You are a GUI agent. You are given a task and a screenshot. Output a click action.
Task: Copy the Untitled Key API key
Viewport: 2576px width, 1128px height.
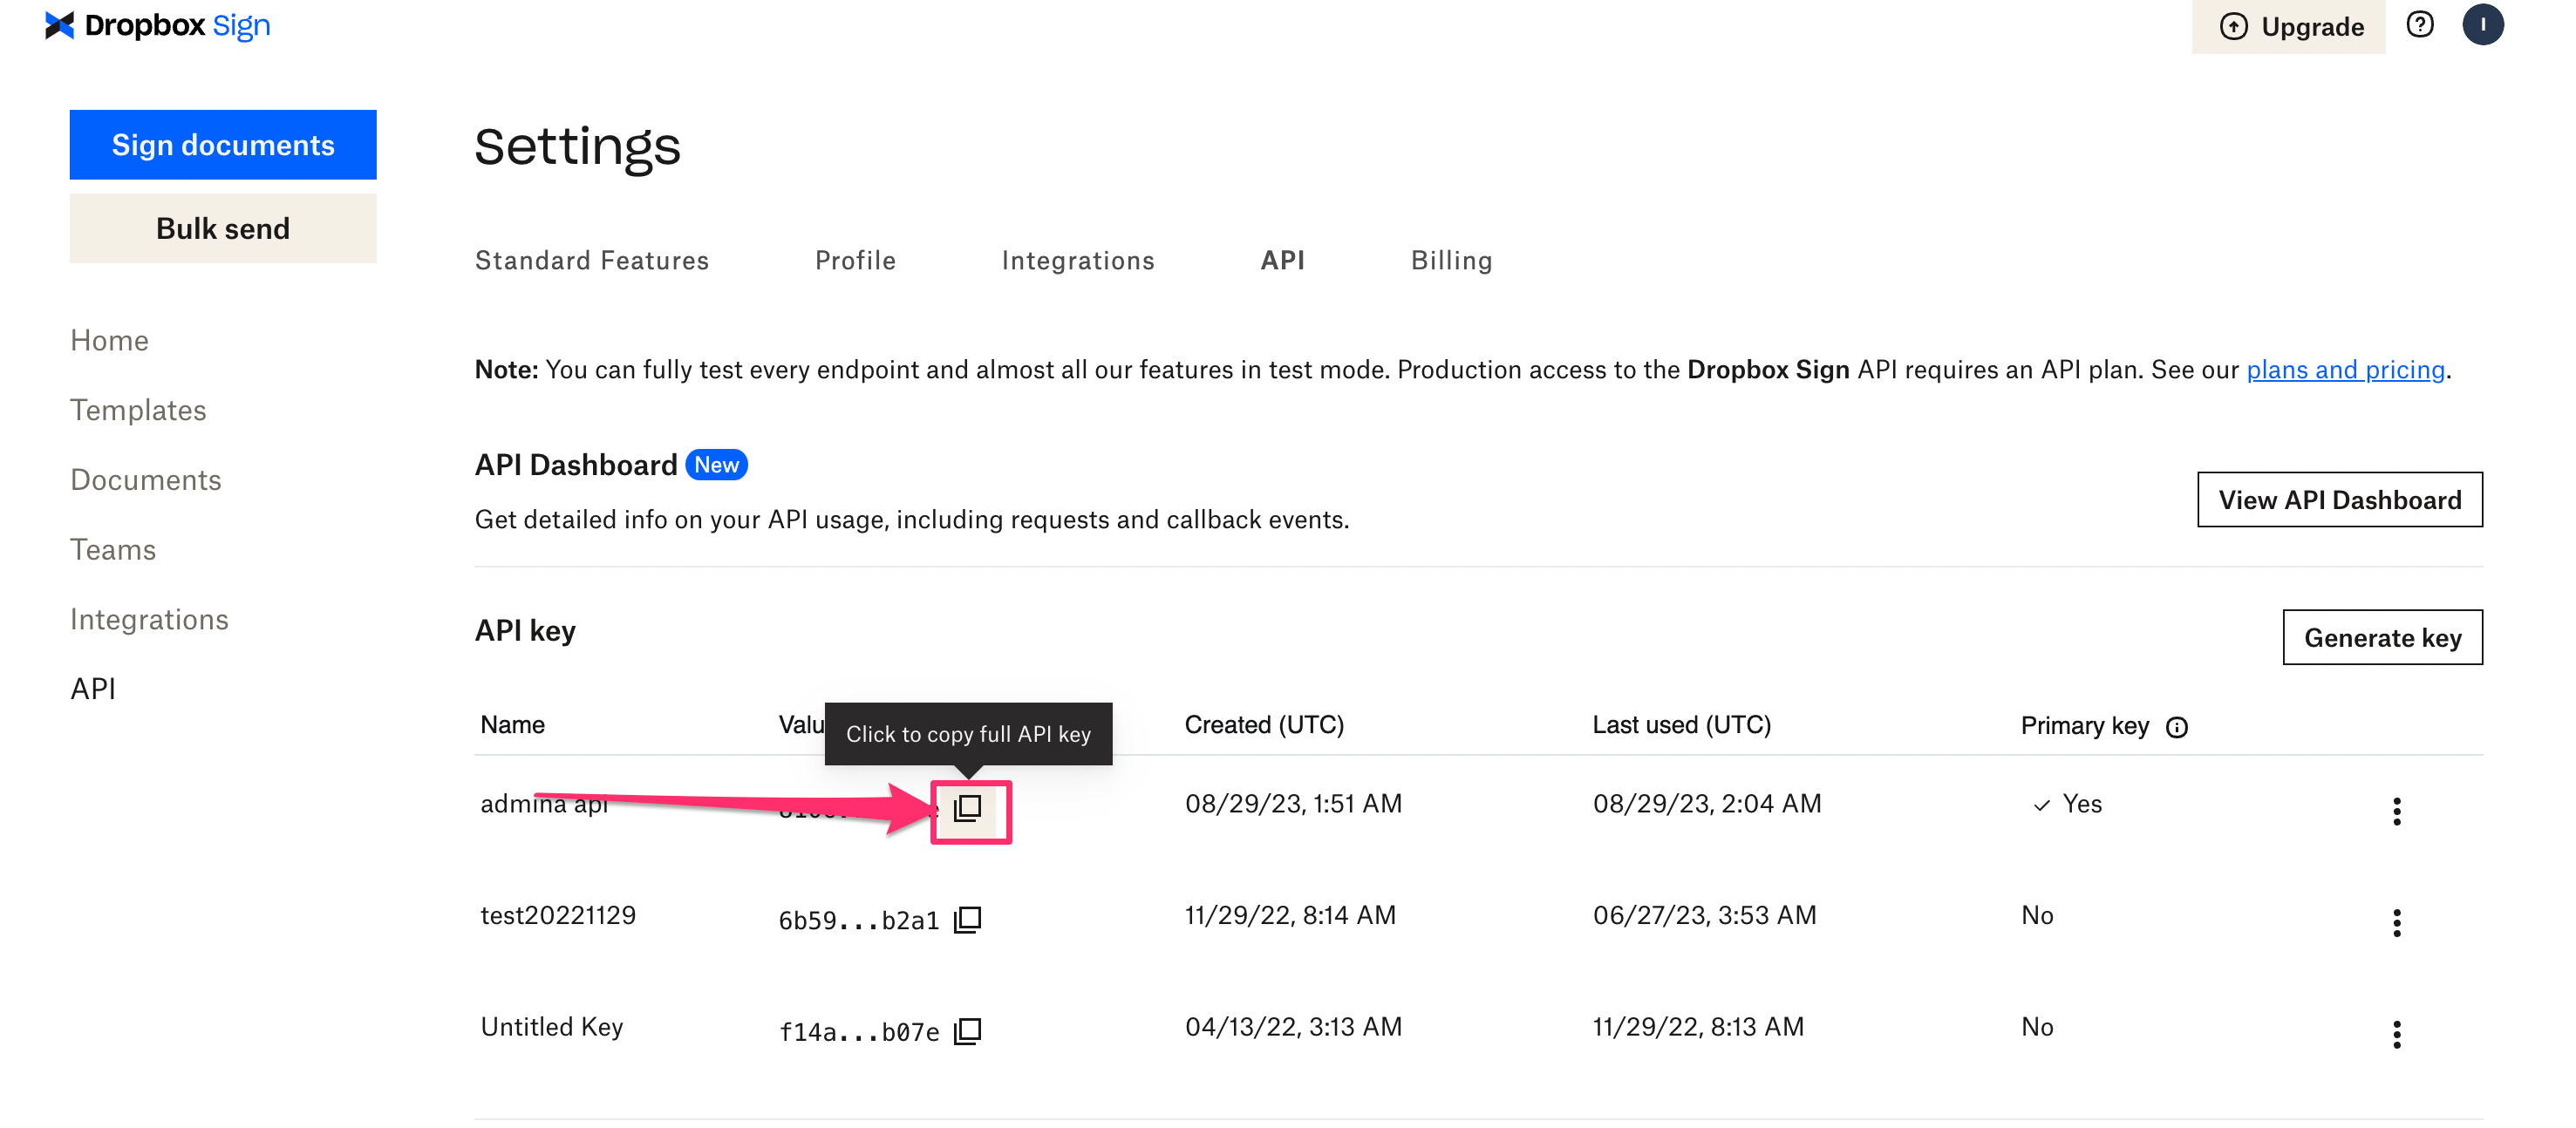(968, 1031)
